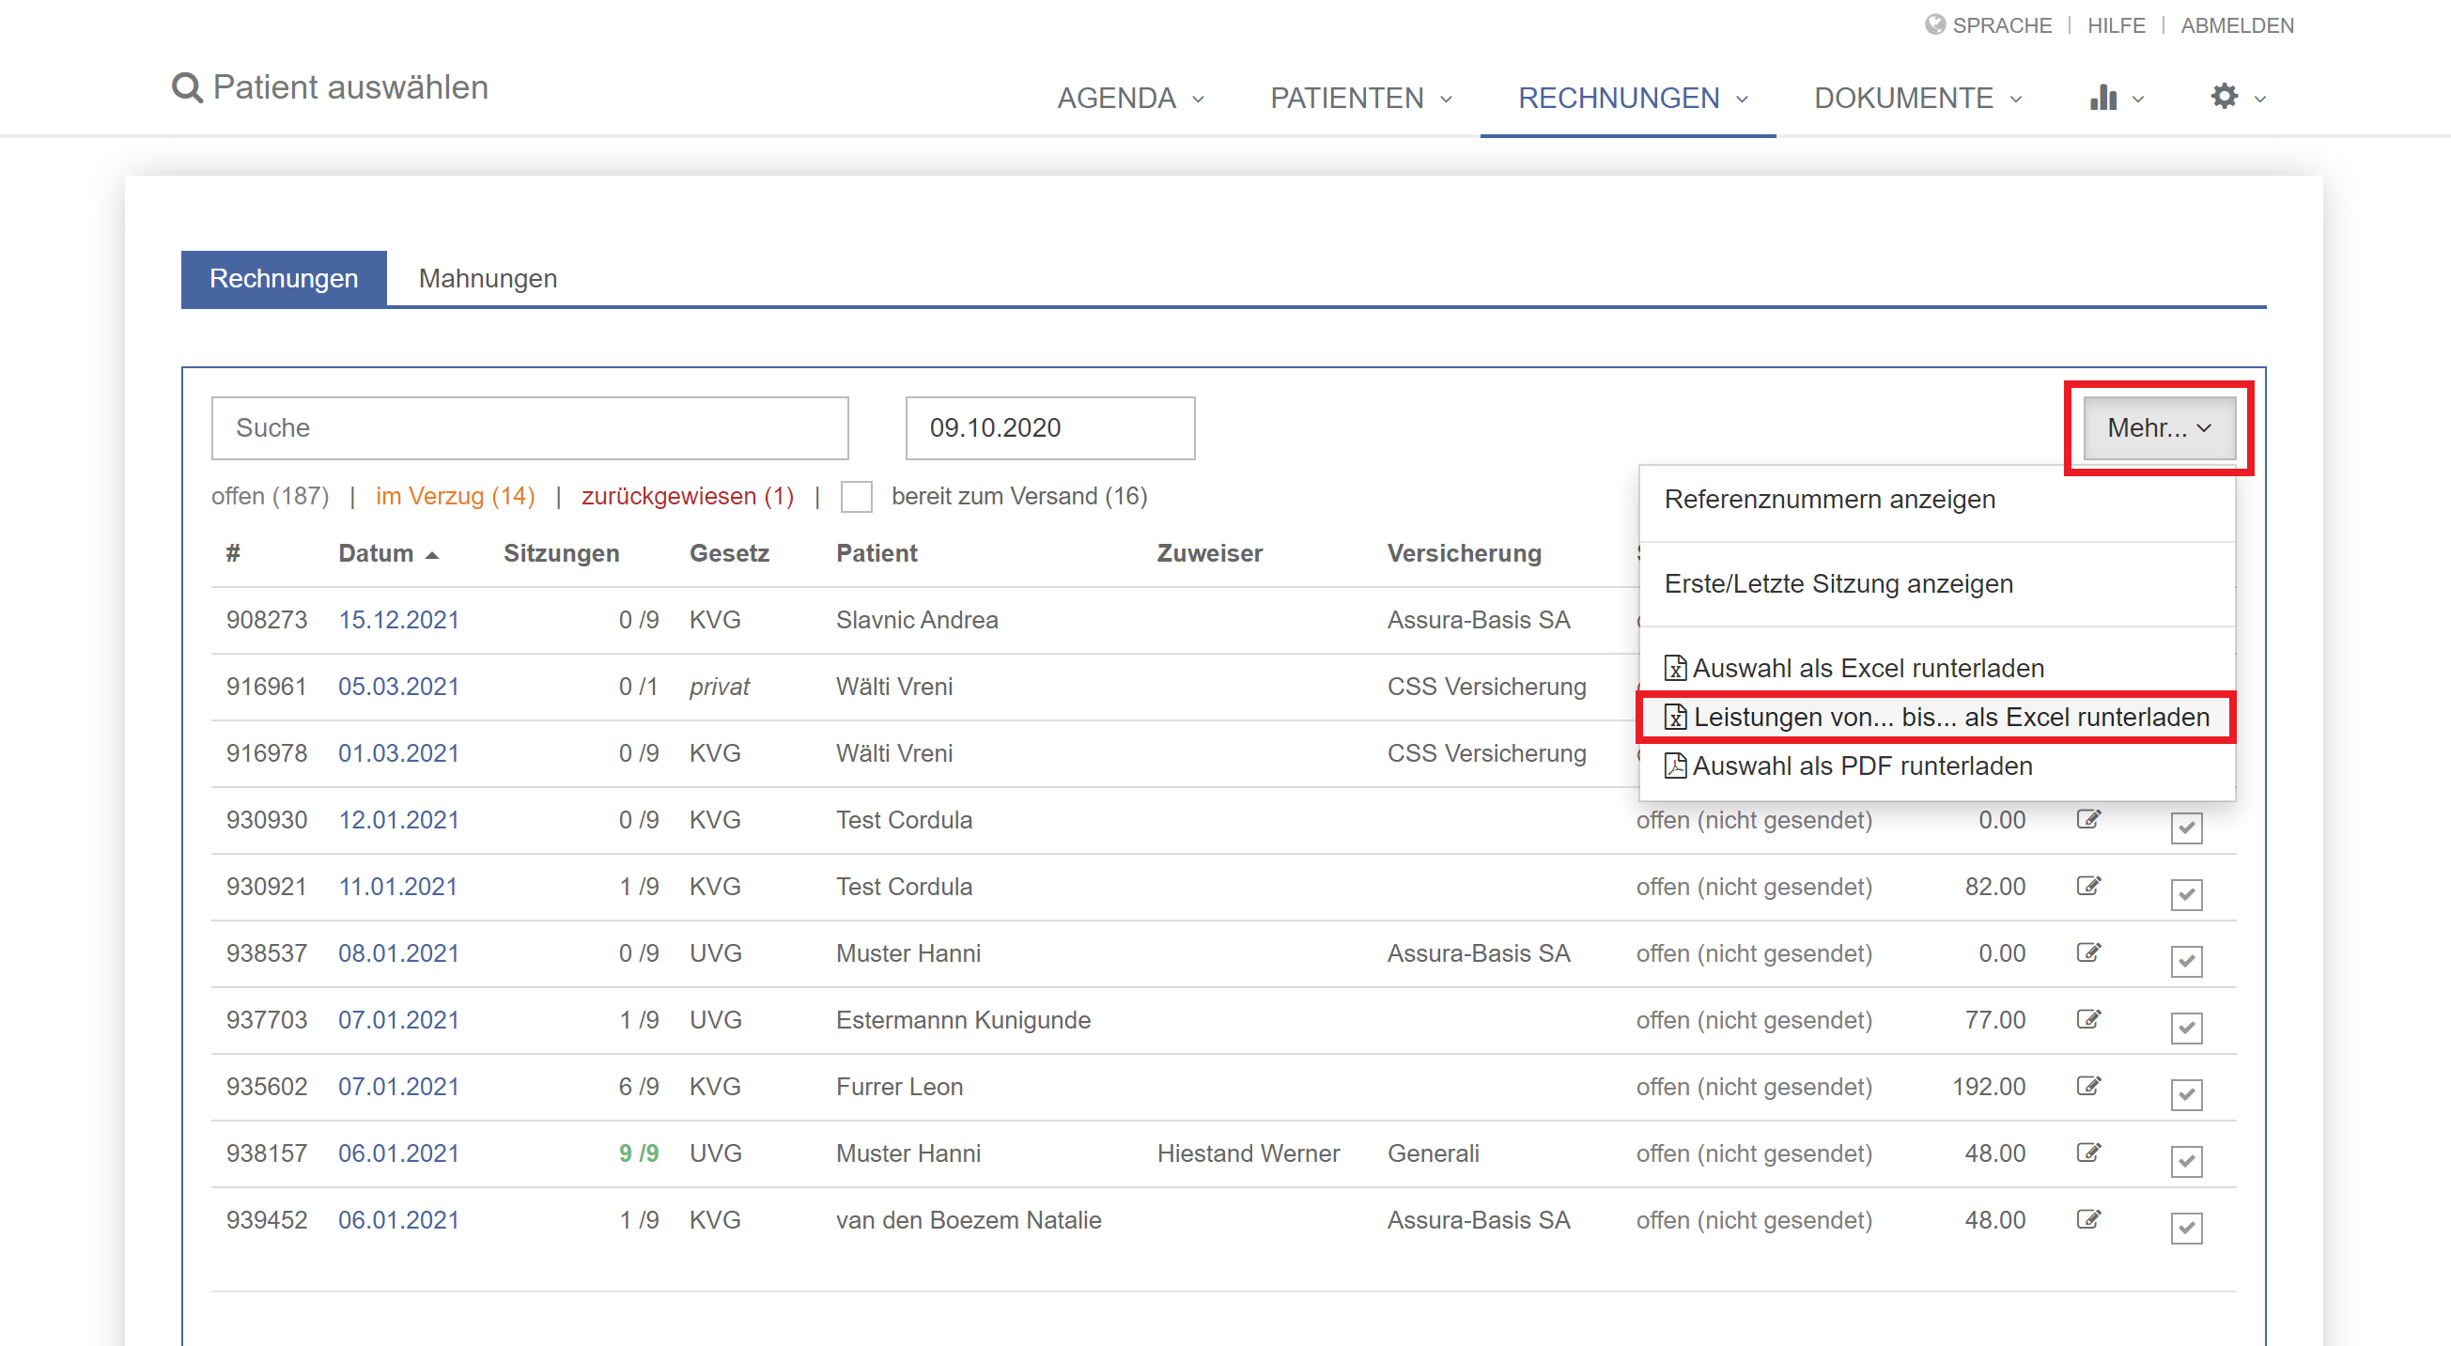Click patient name Slavnic Andrea
Viewport: 2451px width, 1346px height.
click(x=917, y=619)
